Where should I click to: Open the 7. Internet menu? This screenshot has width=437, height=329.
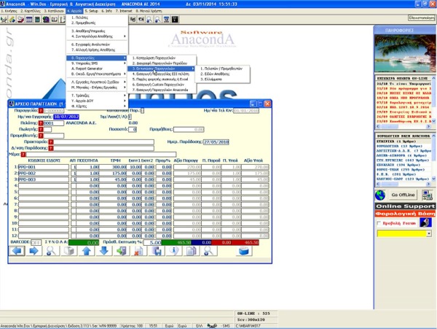click(124, 11)
